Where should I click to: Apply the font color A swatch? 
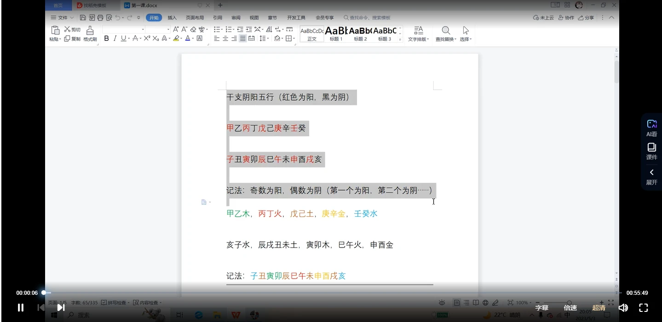(188, 39)
